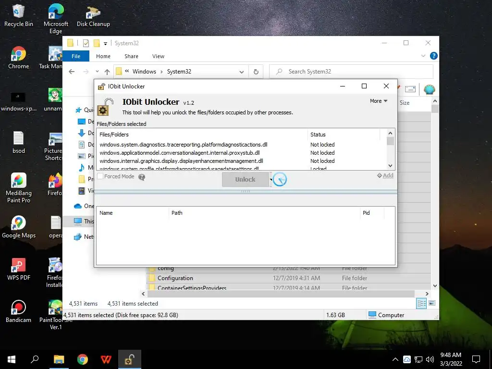Go back in the Explorer window
This screenshot has width=492, height=369.
[x=72, y=72]
